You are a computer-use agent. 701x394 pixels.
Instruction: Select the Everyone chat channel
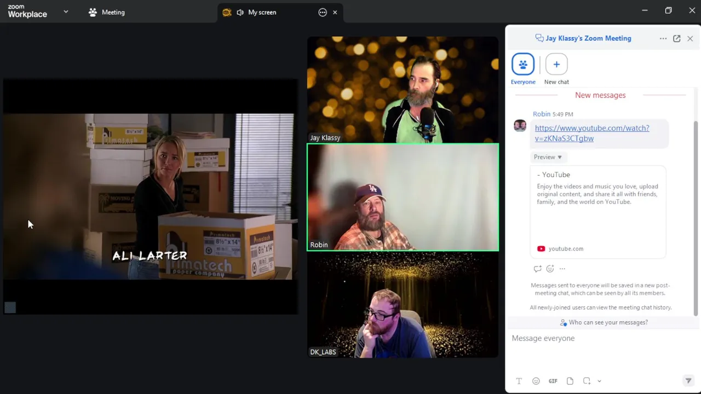(523, 68)
